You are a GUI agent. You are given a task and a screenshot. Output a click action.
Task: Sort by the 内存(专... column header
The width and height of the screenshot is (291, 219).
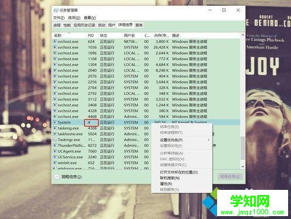[x=161, y=36]
